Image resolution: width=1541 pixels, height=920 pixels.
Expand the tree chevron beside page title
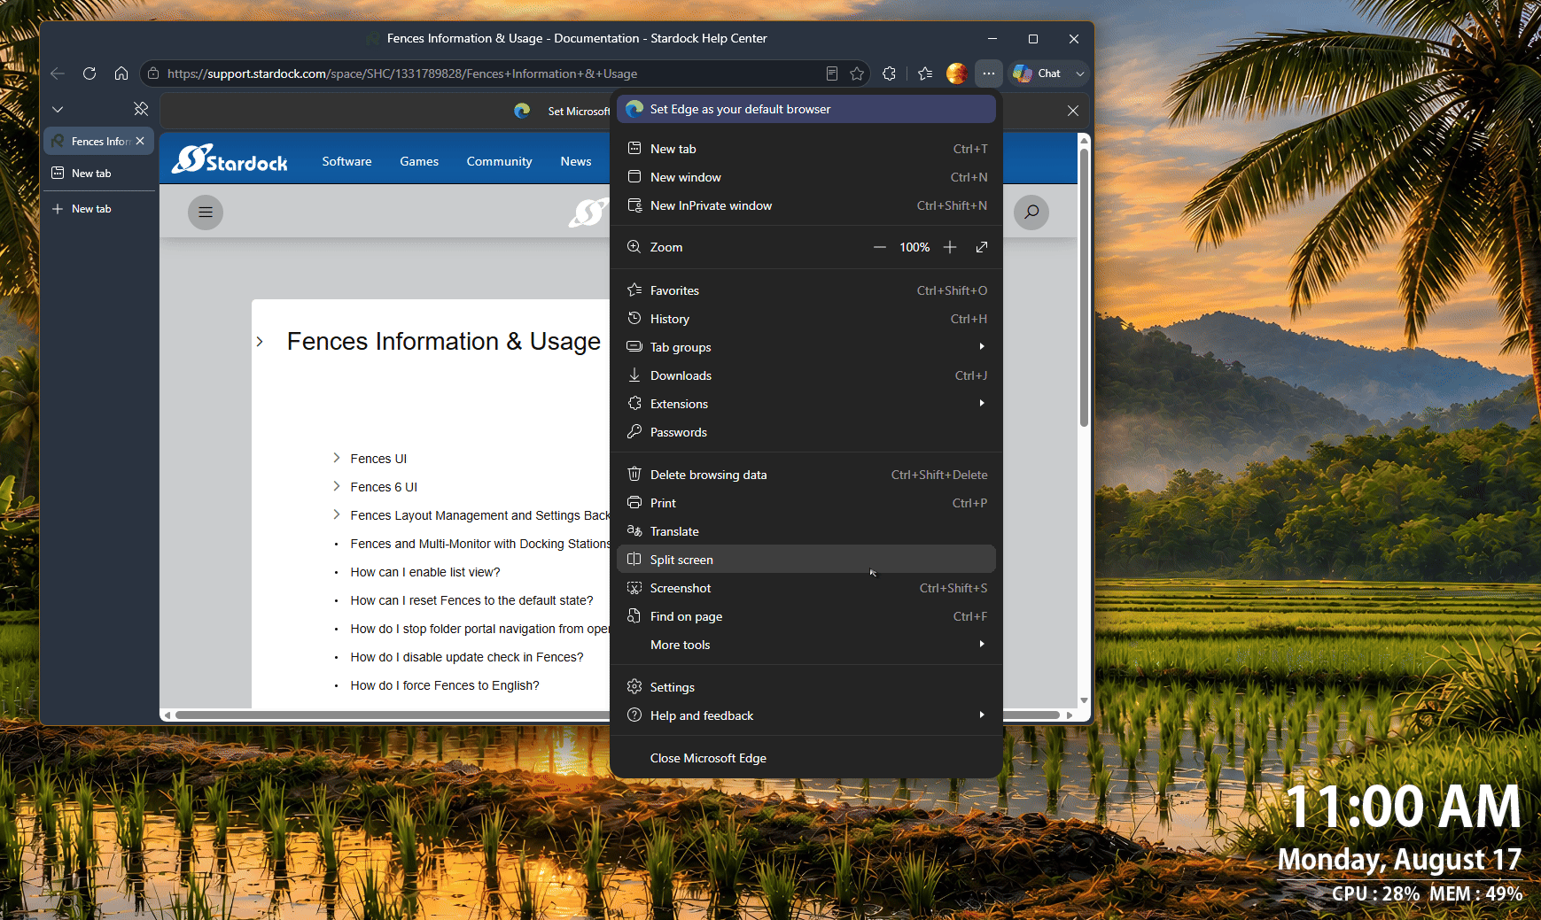tap(260, 342)
